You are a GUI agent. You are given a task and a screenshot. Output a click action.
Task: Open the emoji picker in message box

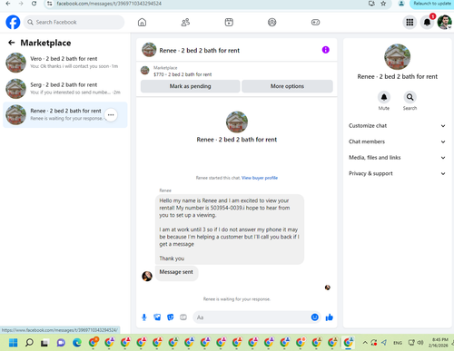coord(315,317)
